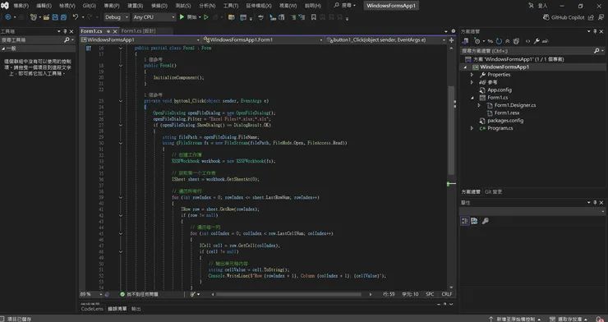Click the Collapse All icon in Solution Explorer
Viewport: 608px width, 322px height.
507,41
